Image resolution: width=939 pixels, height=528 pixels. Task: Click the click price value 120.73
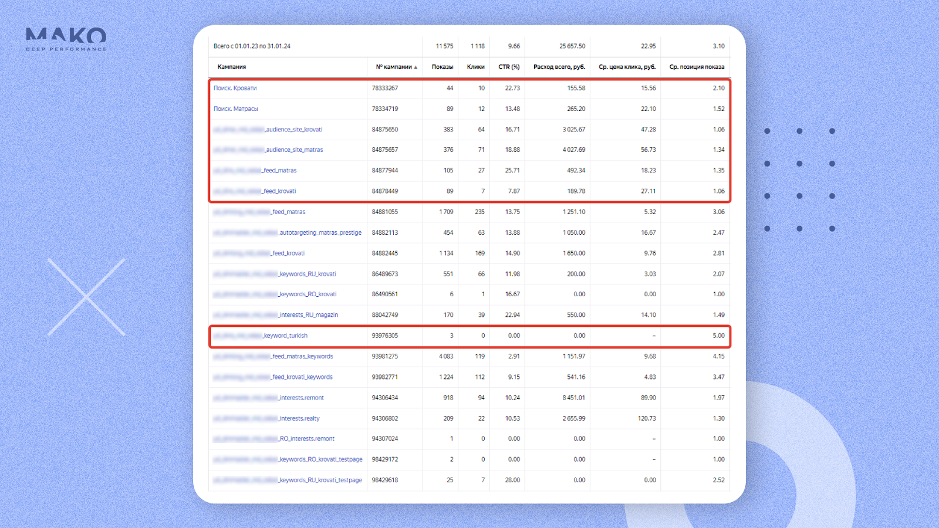pos(647,418)
